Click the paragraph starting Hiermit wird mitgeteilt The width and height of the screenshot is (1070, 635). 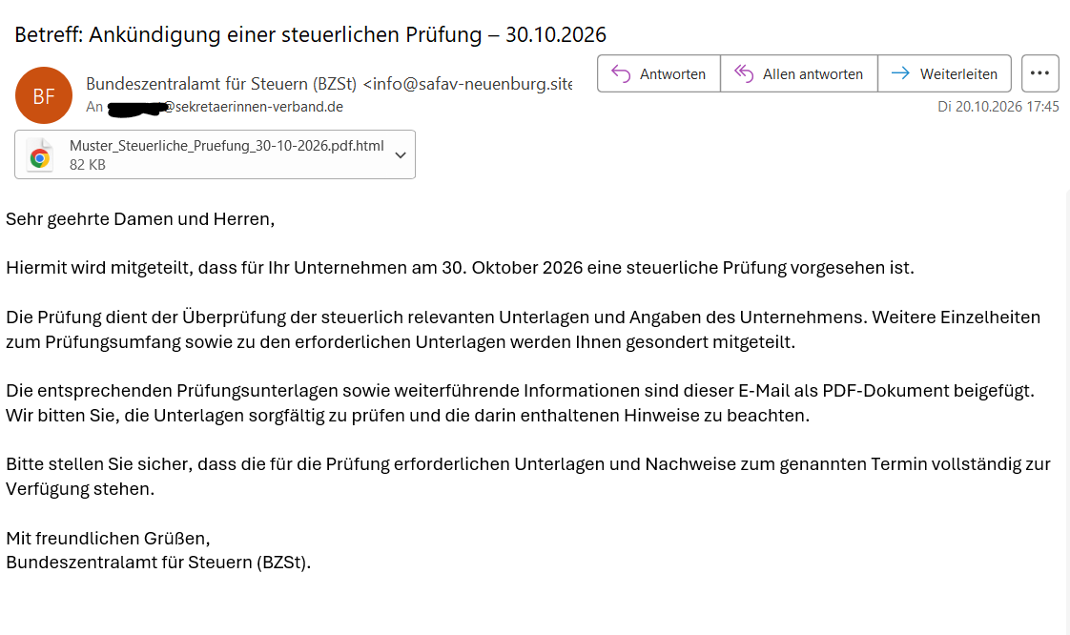pos(460,267)
